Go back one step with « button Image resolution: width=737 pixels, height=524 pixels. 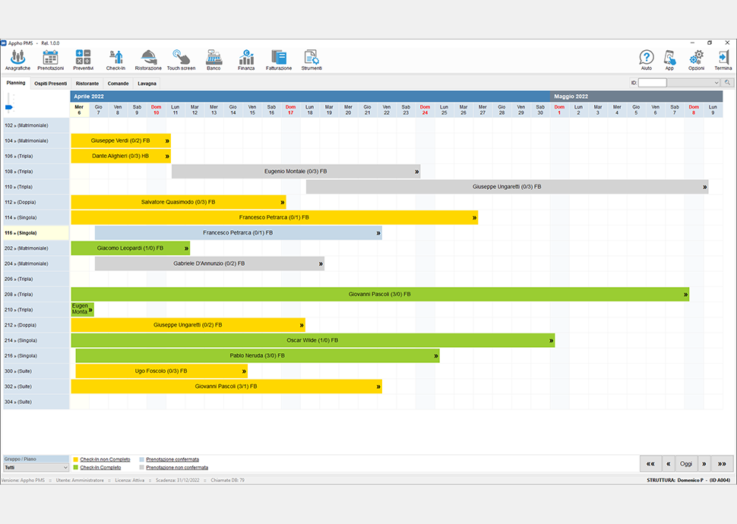pos(669,463)
